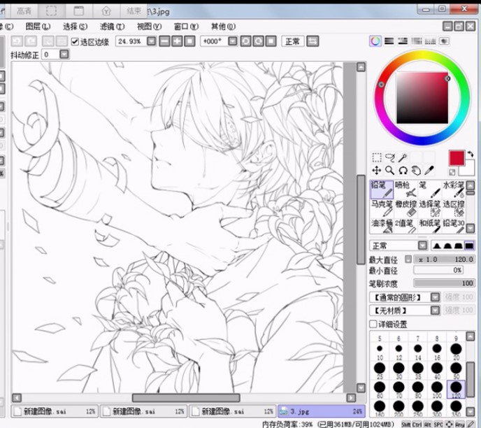Open the 【通常的圆形】 brush shape dropdown

point(435,297)
